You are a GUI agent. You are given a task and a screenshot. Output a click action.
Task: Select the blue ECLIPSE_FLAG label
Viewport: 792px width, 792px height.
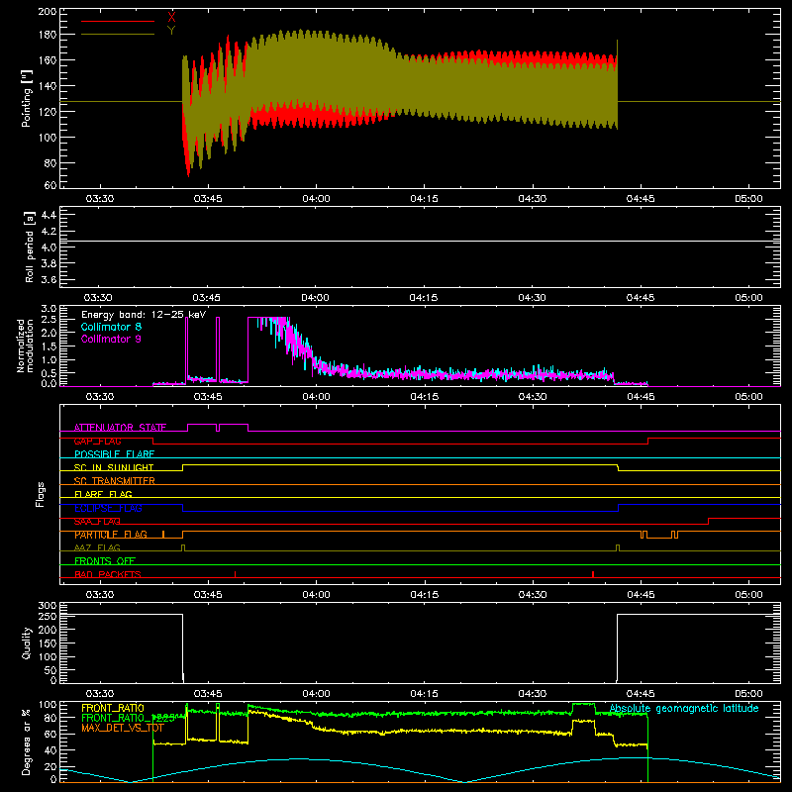point(108,508)
